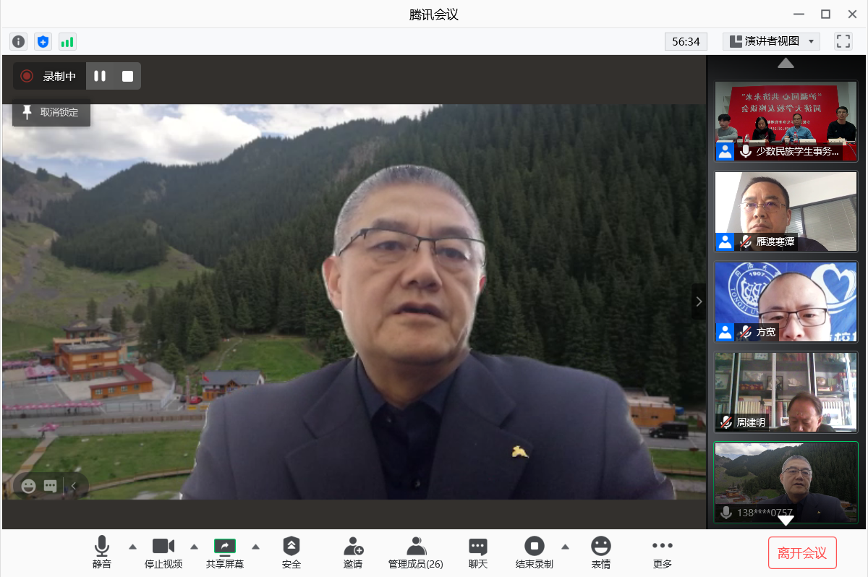Expand options arrow beside 共享屏幕

pos(255,547)
